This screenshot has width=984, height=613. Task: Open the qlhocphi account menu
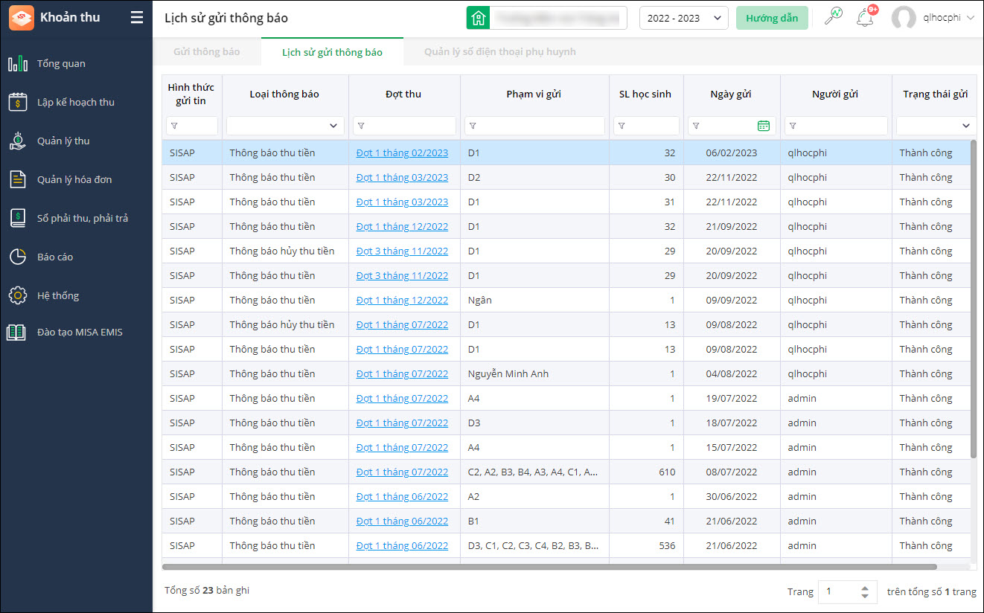[948, 18]
